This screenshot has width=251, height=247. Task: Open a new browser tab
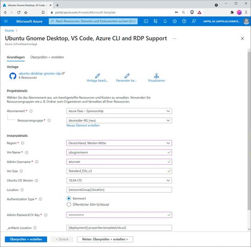pyautogui.click(x=58, y=5)
